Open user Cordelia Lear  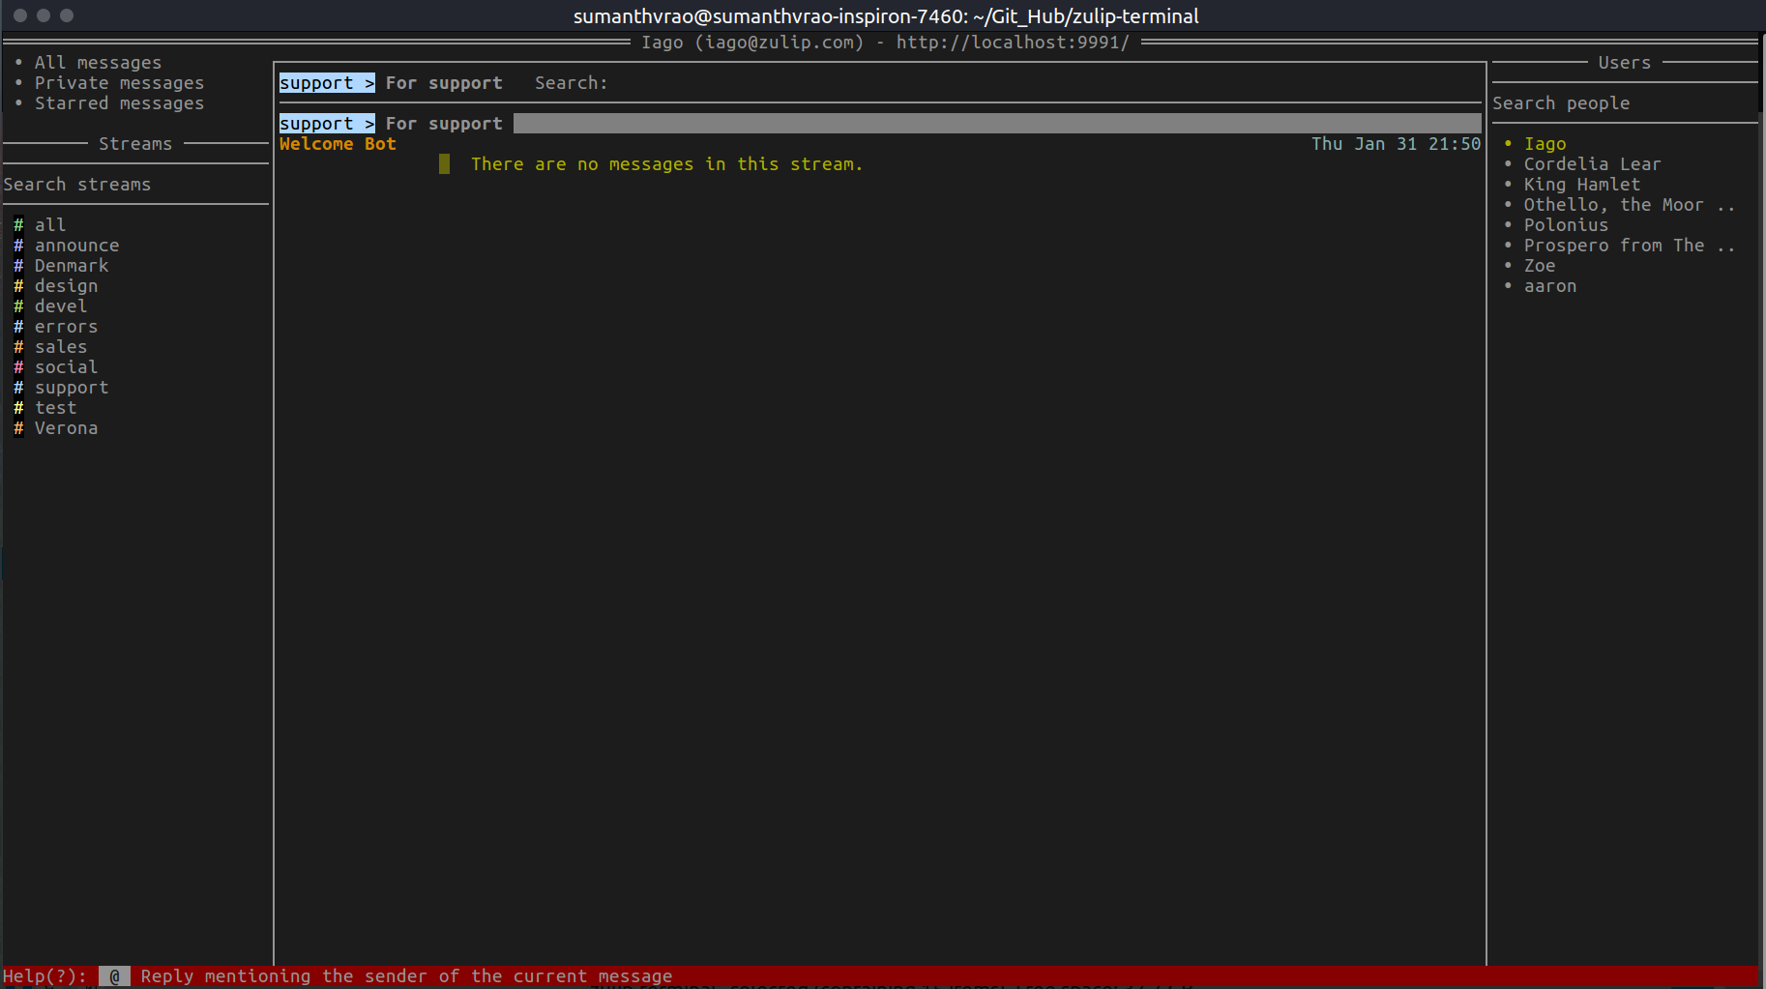1592,164
